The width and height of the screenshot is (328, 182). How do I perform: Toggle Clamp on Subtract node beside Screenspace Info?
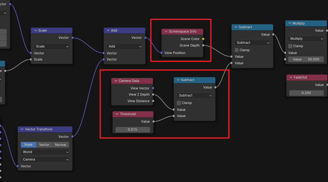pyautogui.click(x=237, y=50)
